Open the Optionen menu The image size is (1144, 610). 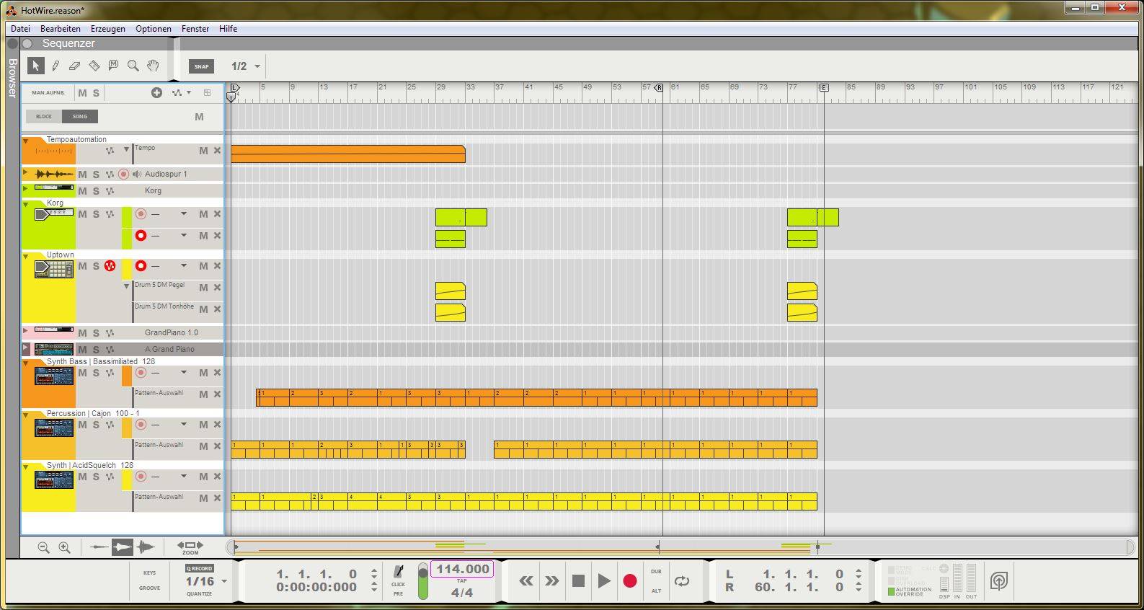[154, 29]
